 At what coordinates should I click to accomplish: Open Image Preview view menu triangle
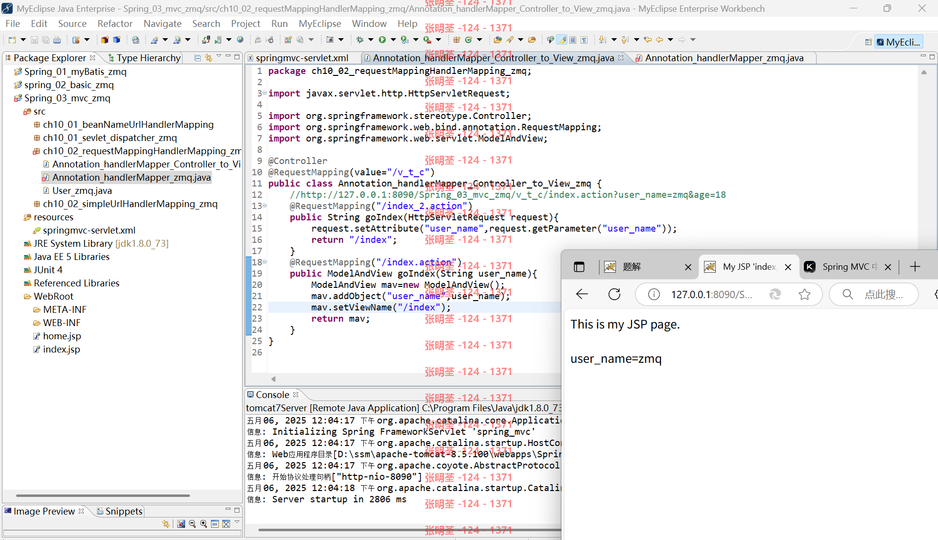[237, 522]
